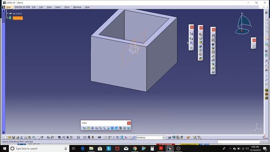This screenshot has width=270, height=152.
Task: Focus the command input field in status bar
Action: click(238, 142)
